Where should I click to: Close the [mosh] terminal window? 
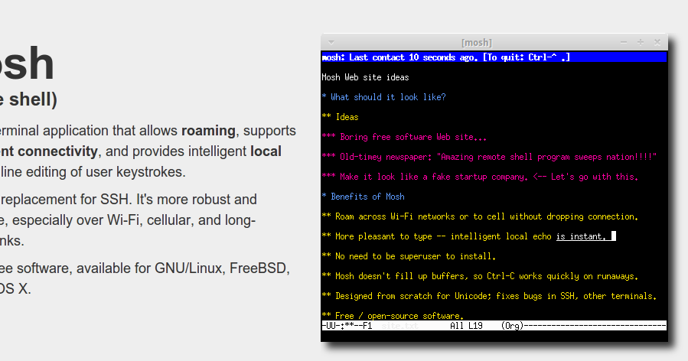pyautogui.click(x=657, y=42)
